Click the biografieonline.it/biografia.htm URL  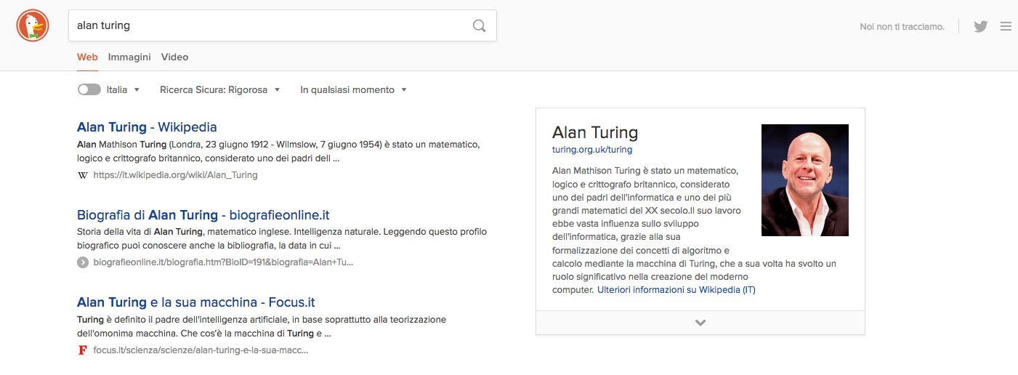(223, 262)
